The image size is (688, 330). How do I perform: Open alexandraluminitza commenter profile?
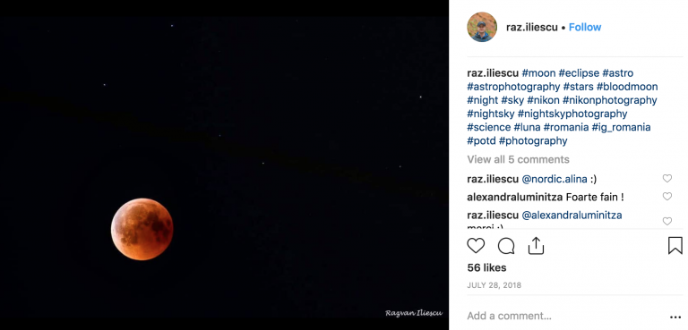pyautogui.click(x=515, y=198)
